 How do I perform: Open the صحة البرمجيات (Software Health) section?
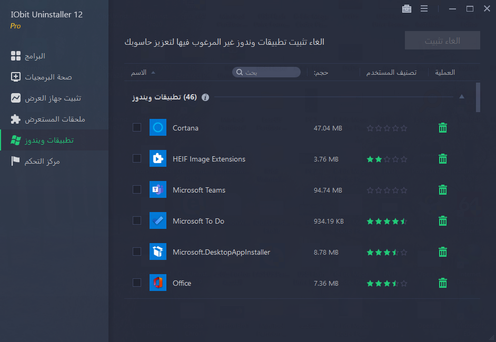[54, 77]
